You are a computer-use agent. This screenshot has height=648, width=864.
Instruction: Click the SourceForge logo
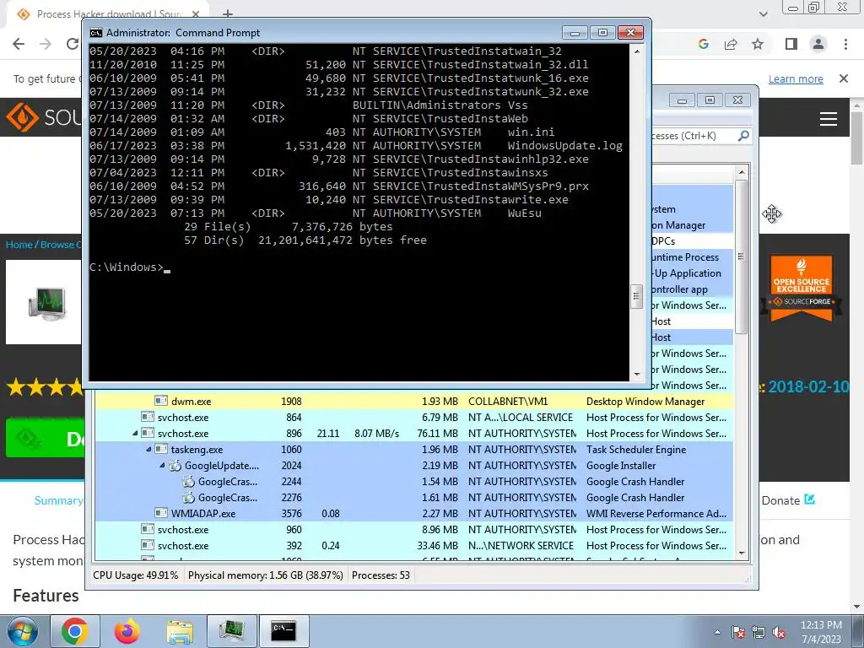pos(43,117)
